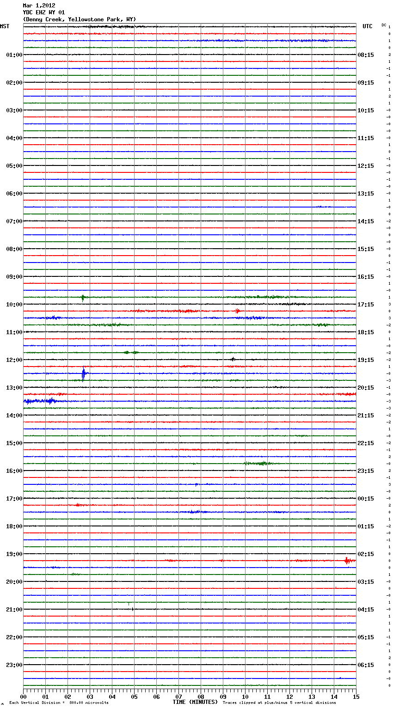Image resolution: width=393 pixels, height=709 pixels.
Task: Click the "17:15" UTC time label
Action: [366, 305]
